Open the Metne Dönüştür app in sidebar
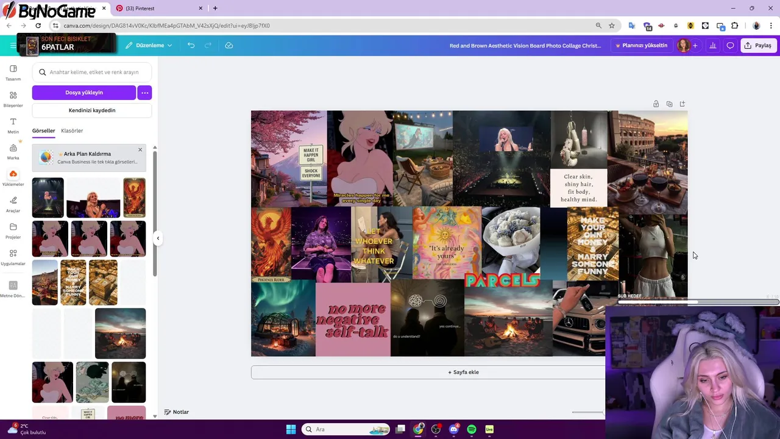 (13, 289)
